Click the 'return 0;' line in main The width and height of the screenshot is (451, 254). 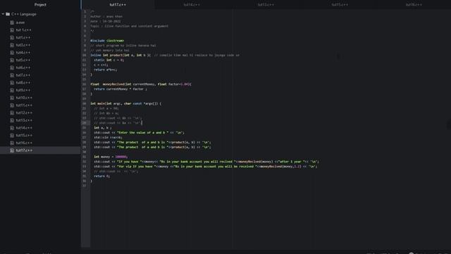point(101,176)
